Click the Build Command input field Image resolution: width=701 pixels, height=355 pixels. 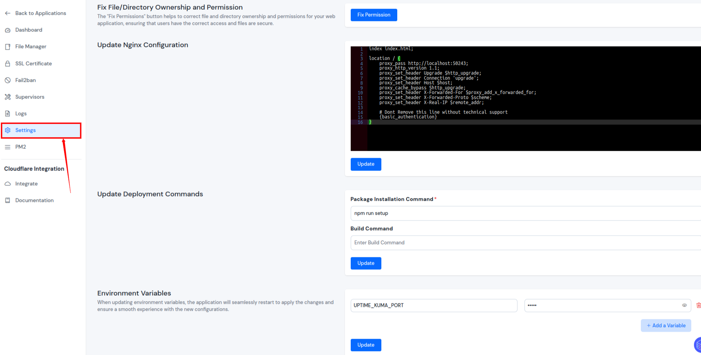click(x=466, y=242)
